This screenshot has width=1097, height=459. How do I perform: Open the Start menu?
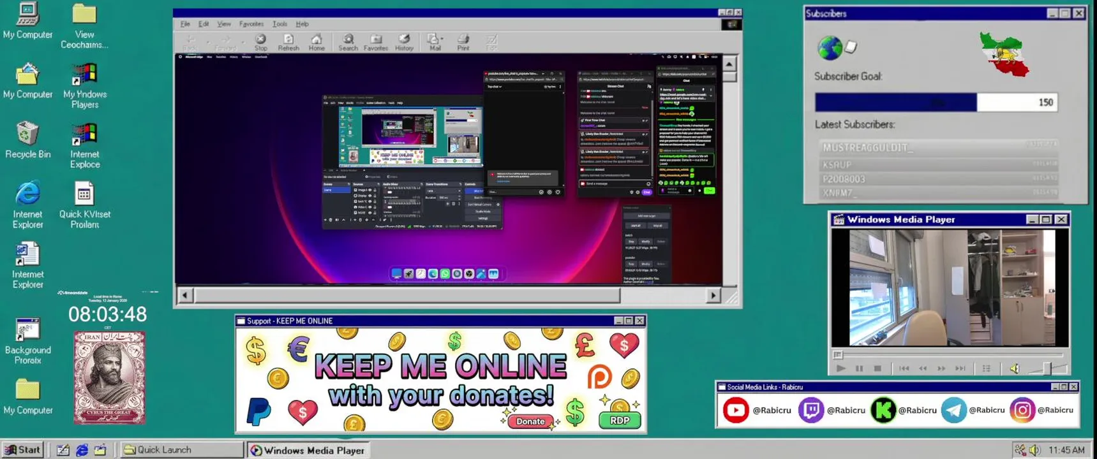[23, 449]
